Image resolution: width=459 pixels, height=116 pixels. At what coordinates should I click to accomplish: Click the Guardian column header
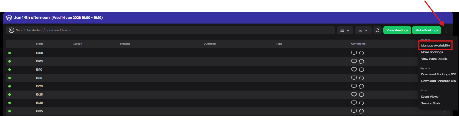[x=209, y=44]
